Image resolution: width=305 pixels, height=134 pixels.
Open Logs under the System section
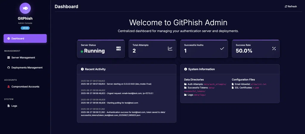[14, 106]
